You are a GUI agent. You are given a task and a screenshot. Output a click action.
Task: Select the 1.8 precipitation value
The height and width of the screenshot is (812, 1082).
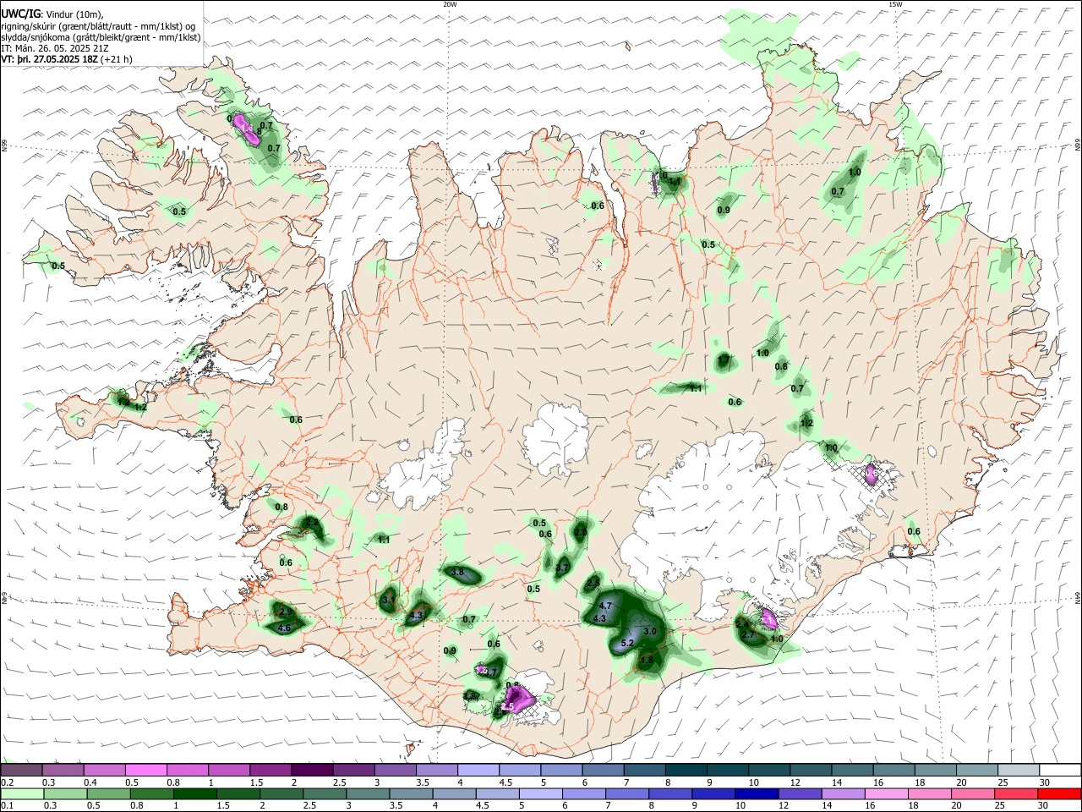coord(648,660)
